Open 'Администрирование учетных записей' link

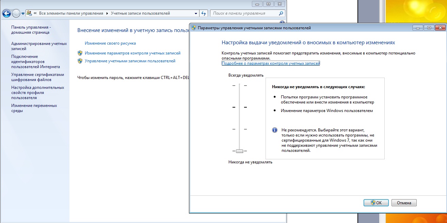coord(39,46)
